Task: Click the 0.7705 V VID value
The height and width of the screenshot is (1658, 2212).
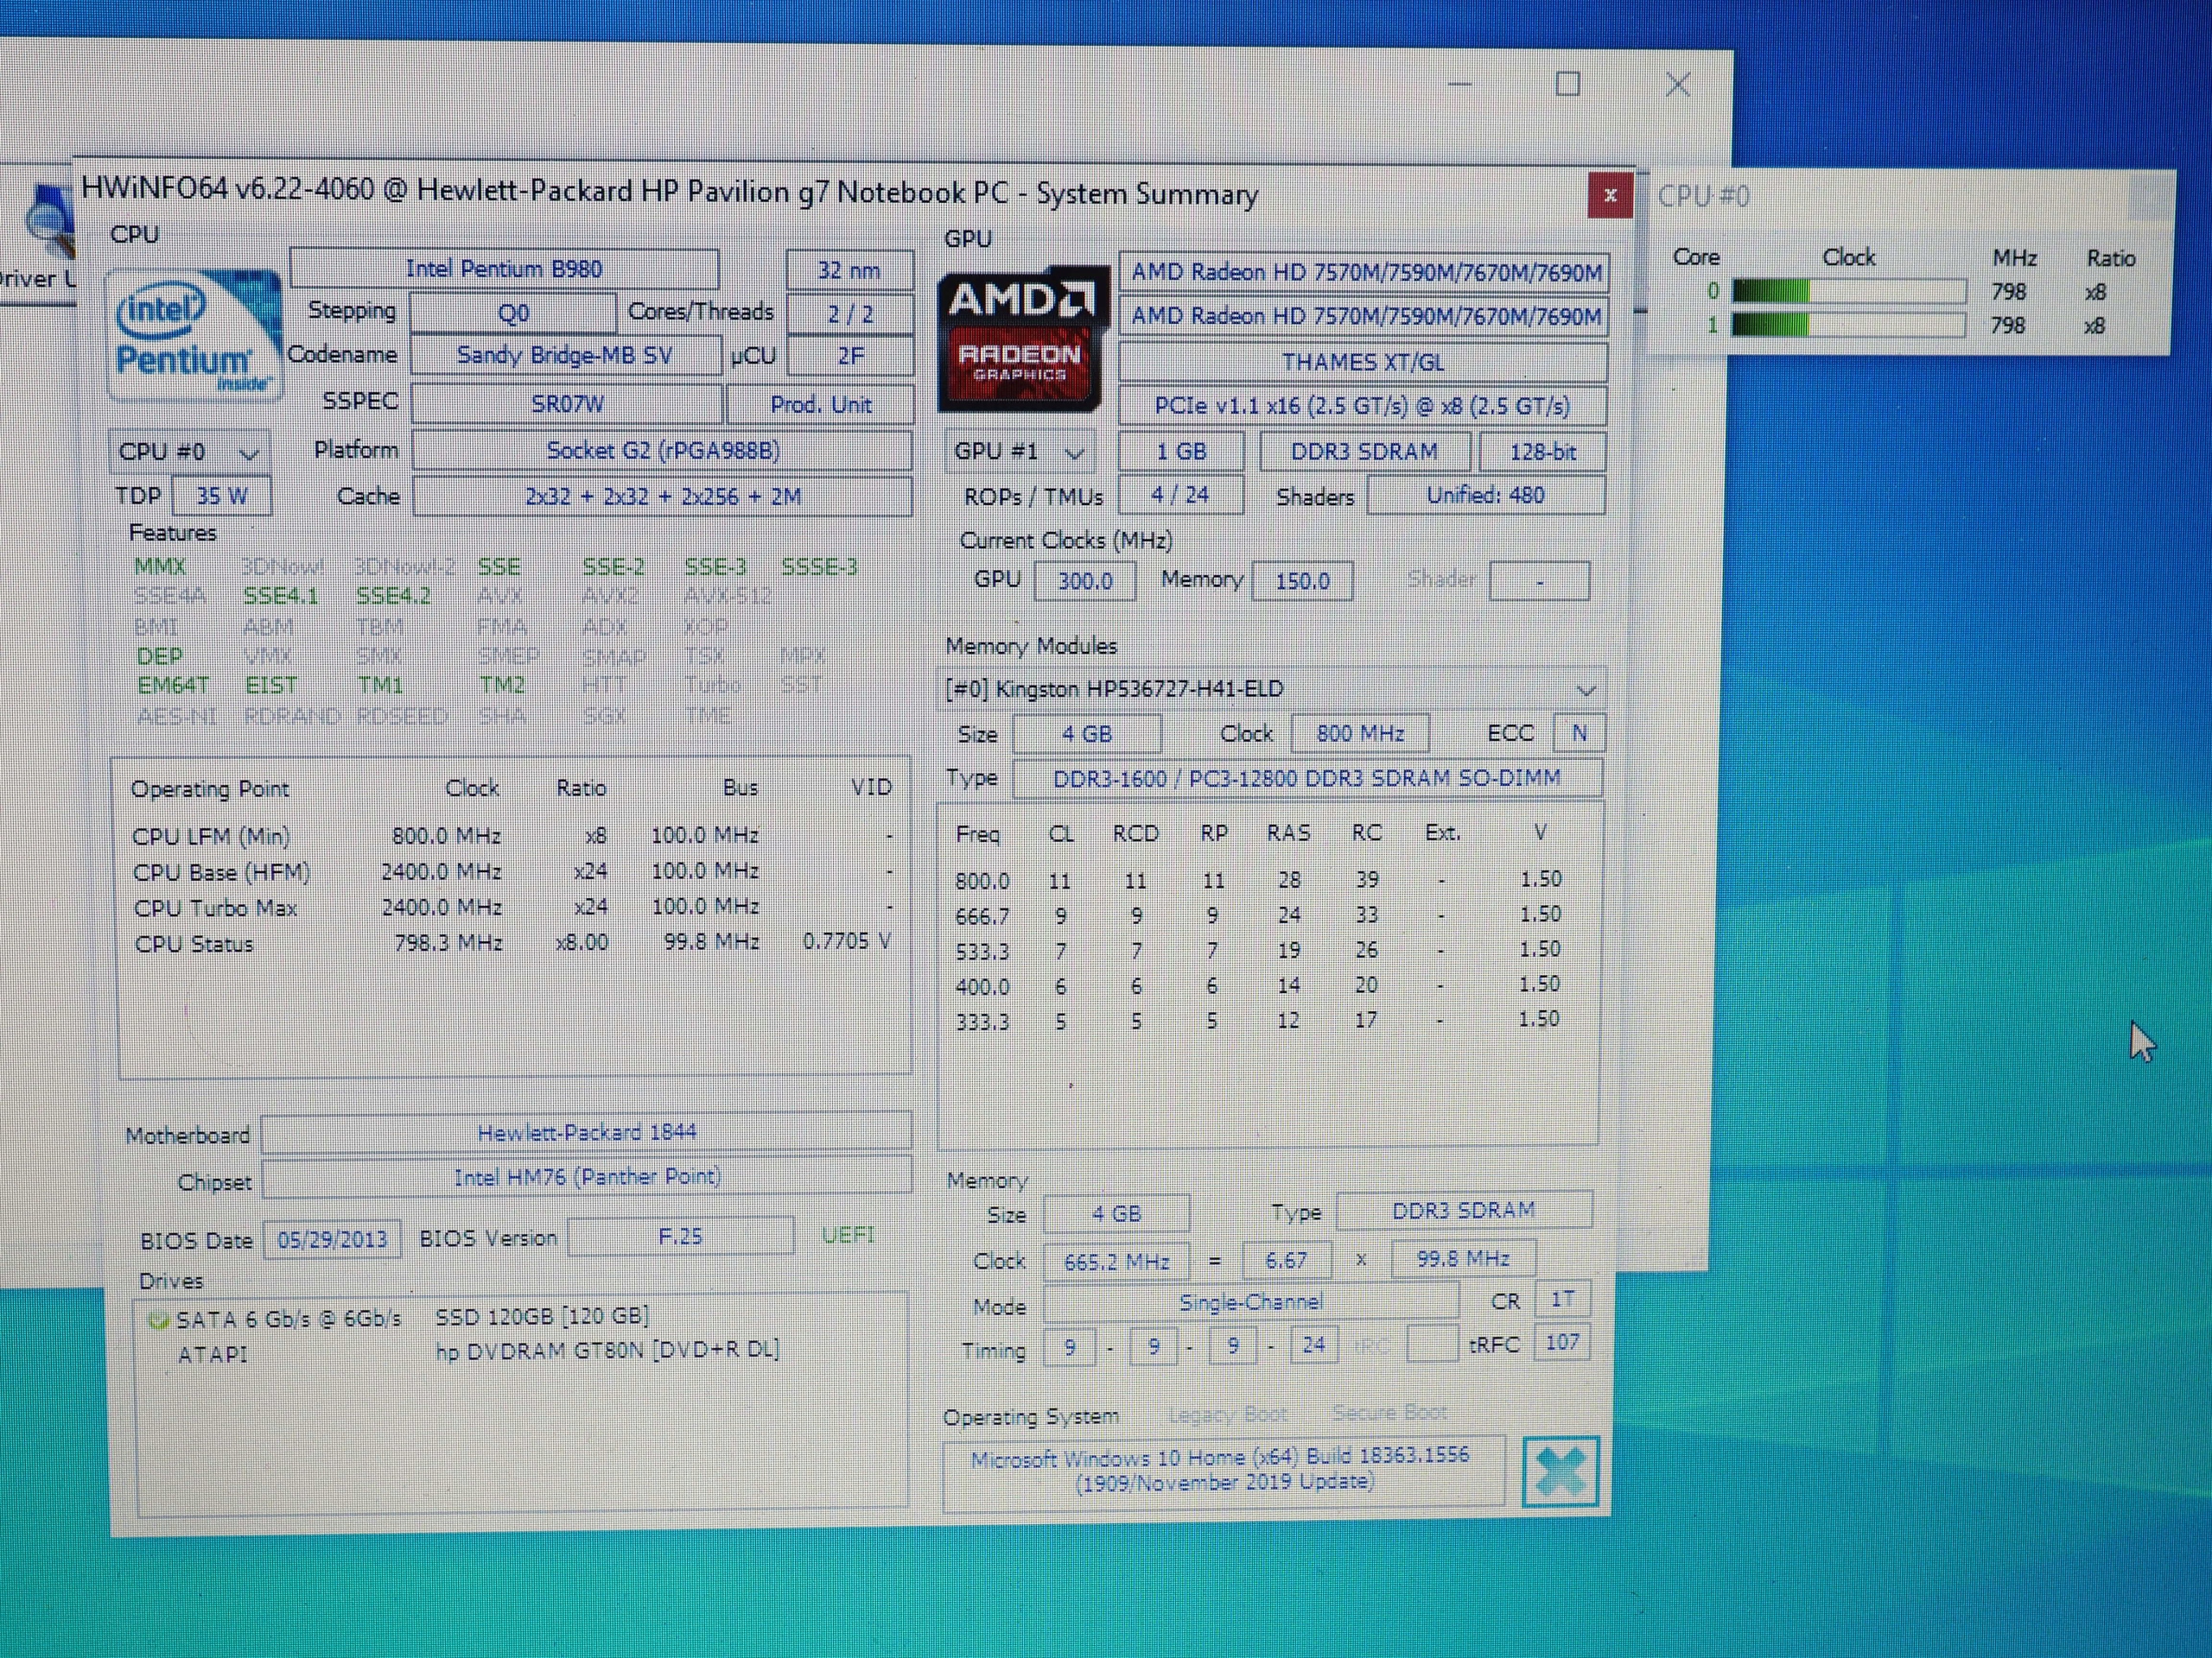Action: pyautogui.click(x=846, y=941)
